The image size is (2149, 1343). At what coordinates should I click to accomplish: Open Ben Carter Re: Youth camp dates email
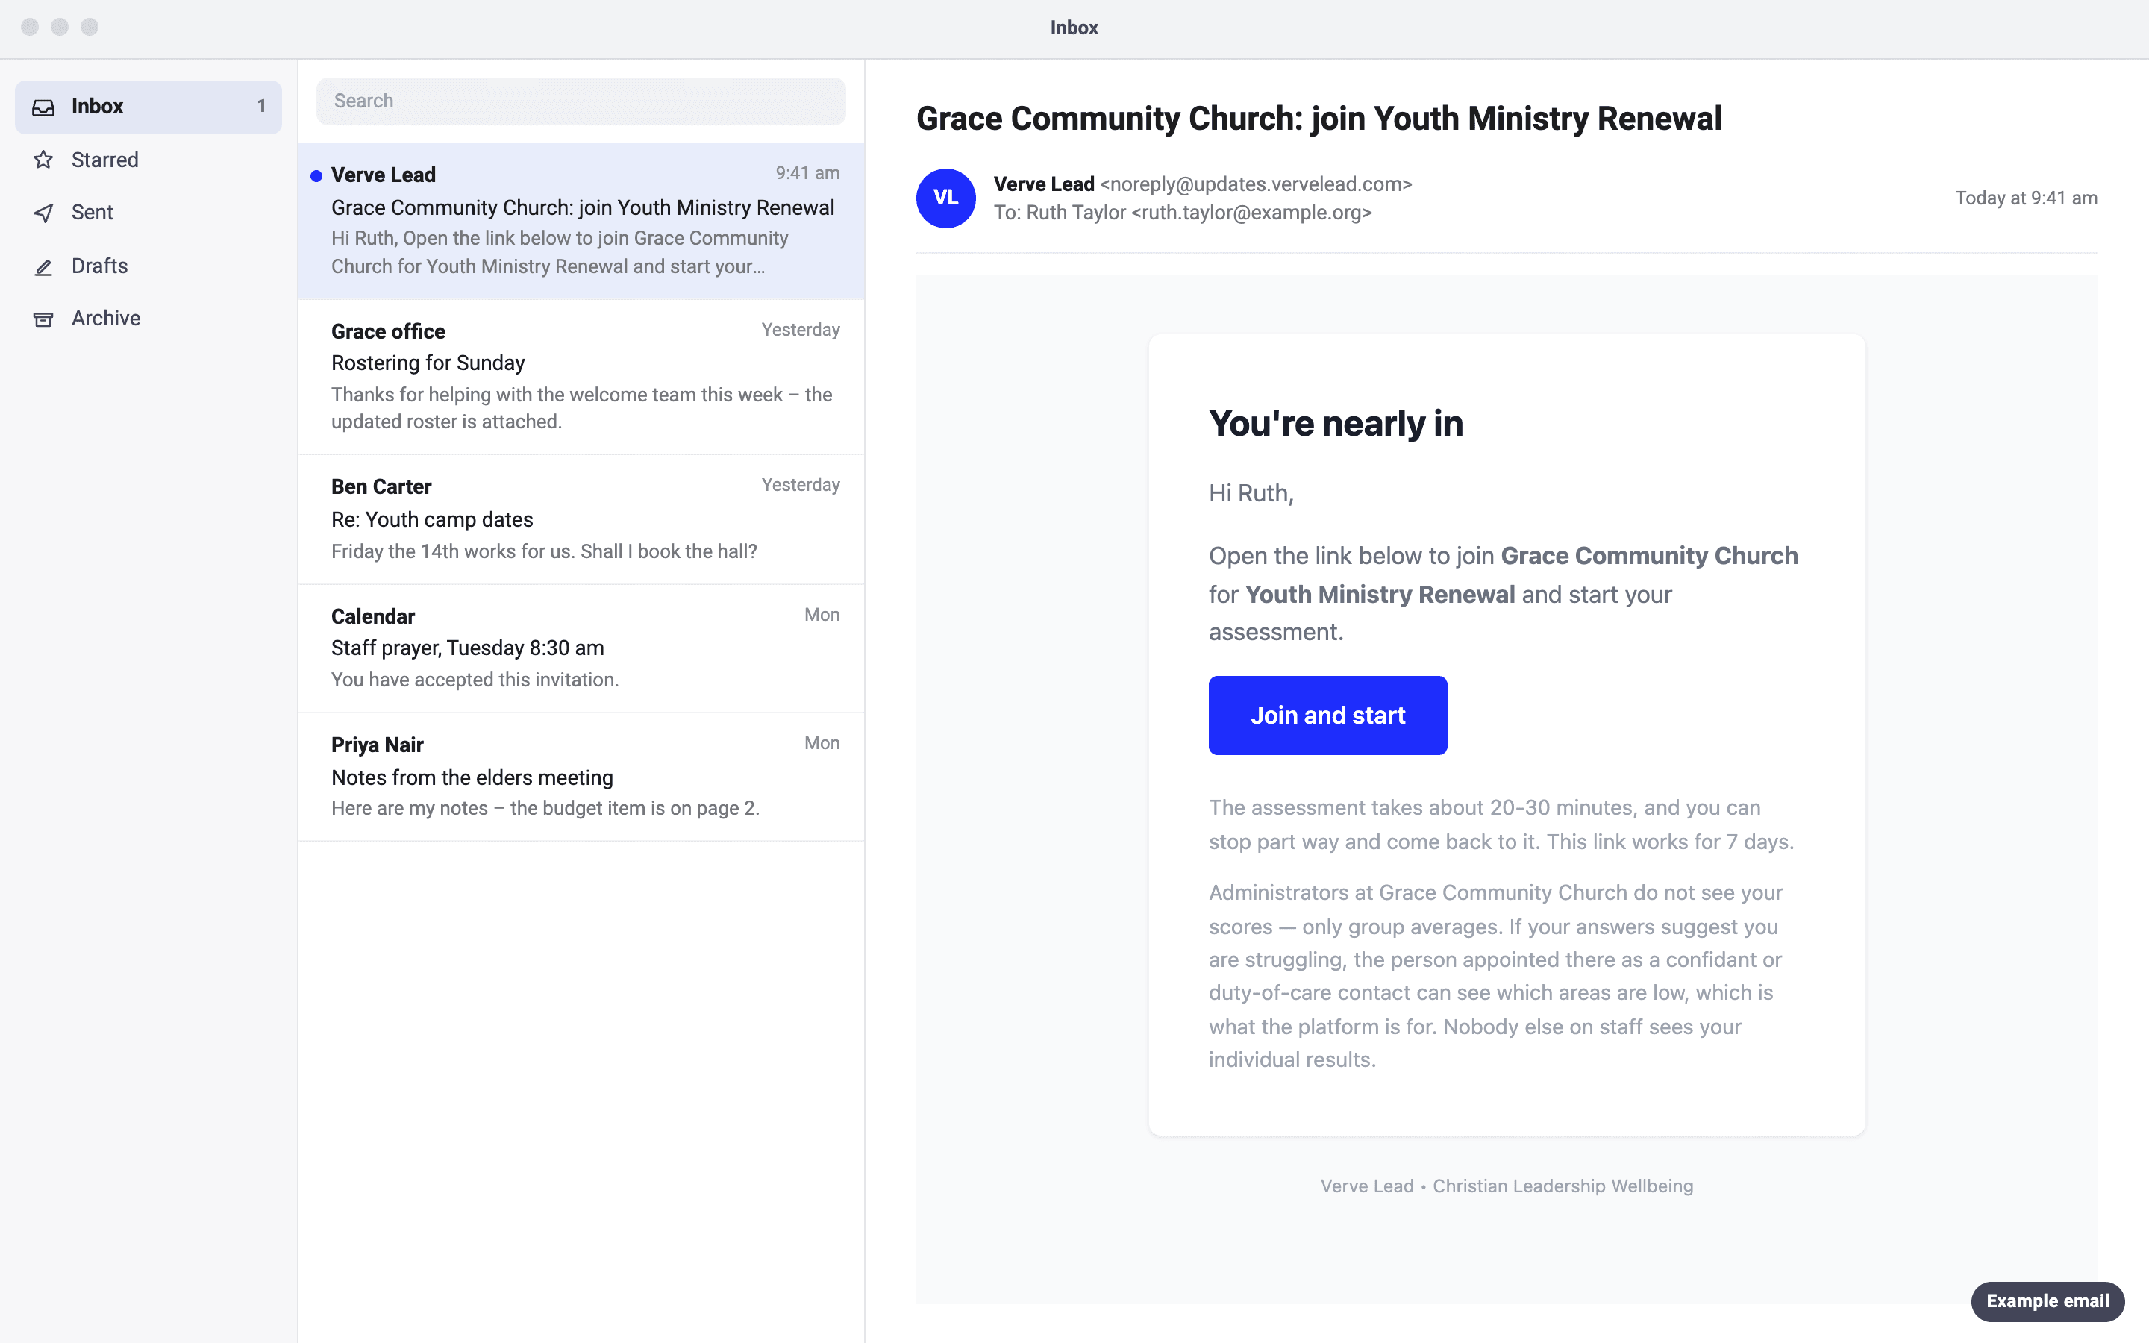pyautogui.click(x=581, y=519)
